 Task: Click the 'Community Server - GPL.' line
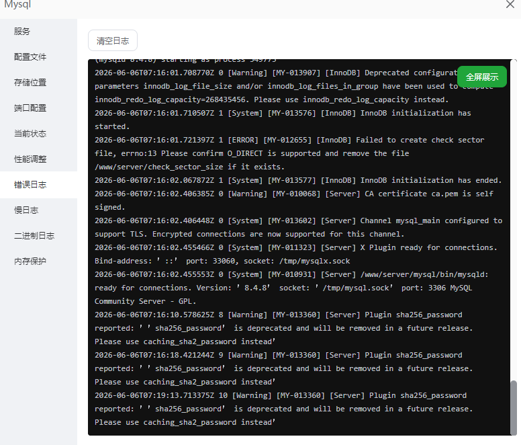pyautogui.click(x=145, y=301)
